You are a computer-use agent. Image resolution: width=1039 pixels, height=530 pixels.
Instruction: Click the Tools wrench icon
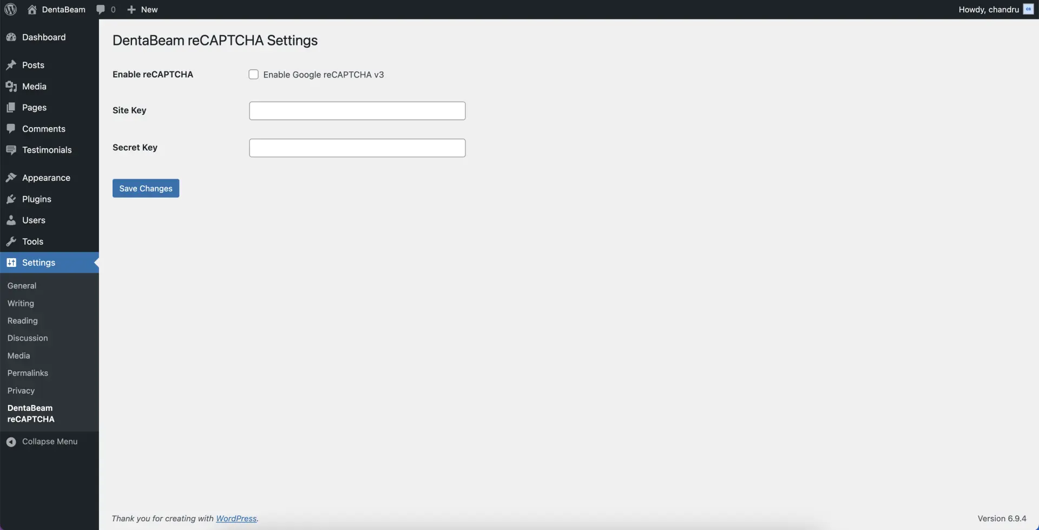point(11,241)
